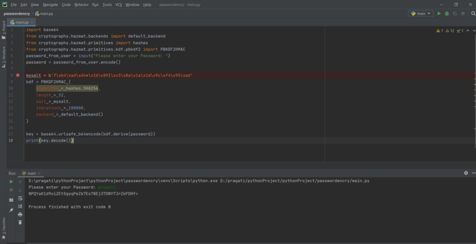Open the Navigate menu

pyautogui.click(x=50, y=5)
